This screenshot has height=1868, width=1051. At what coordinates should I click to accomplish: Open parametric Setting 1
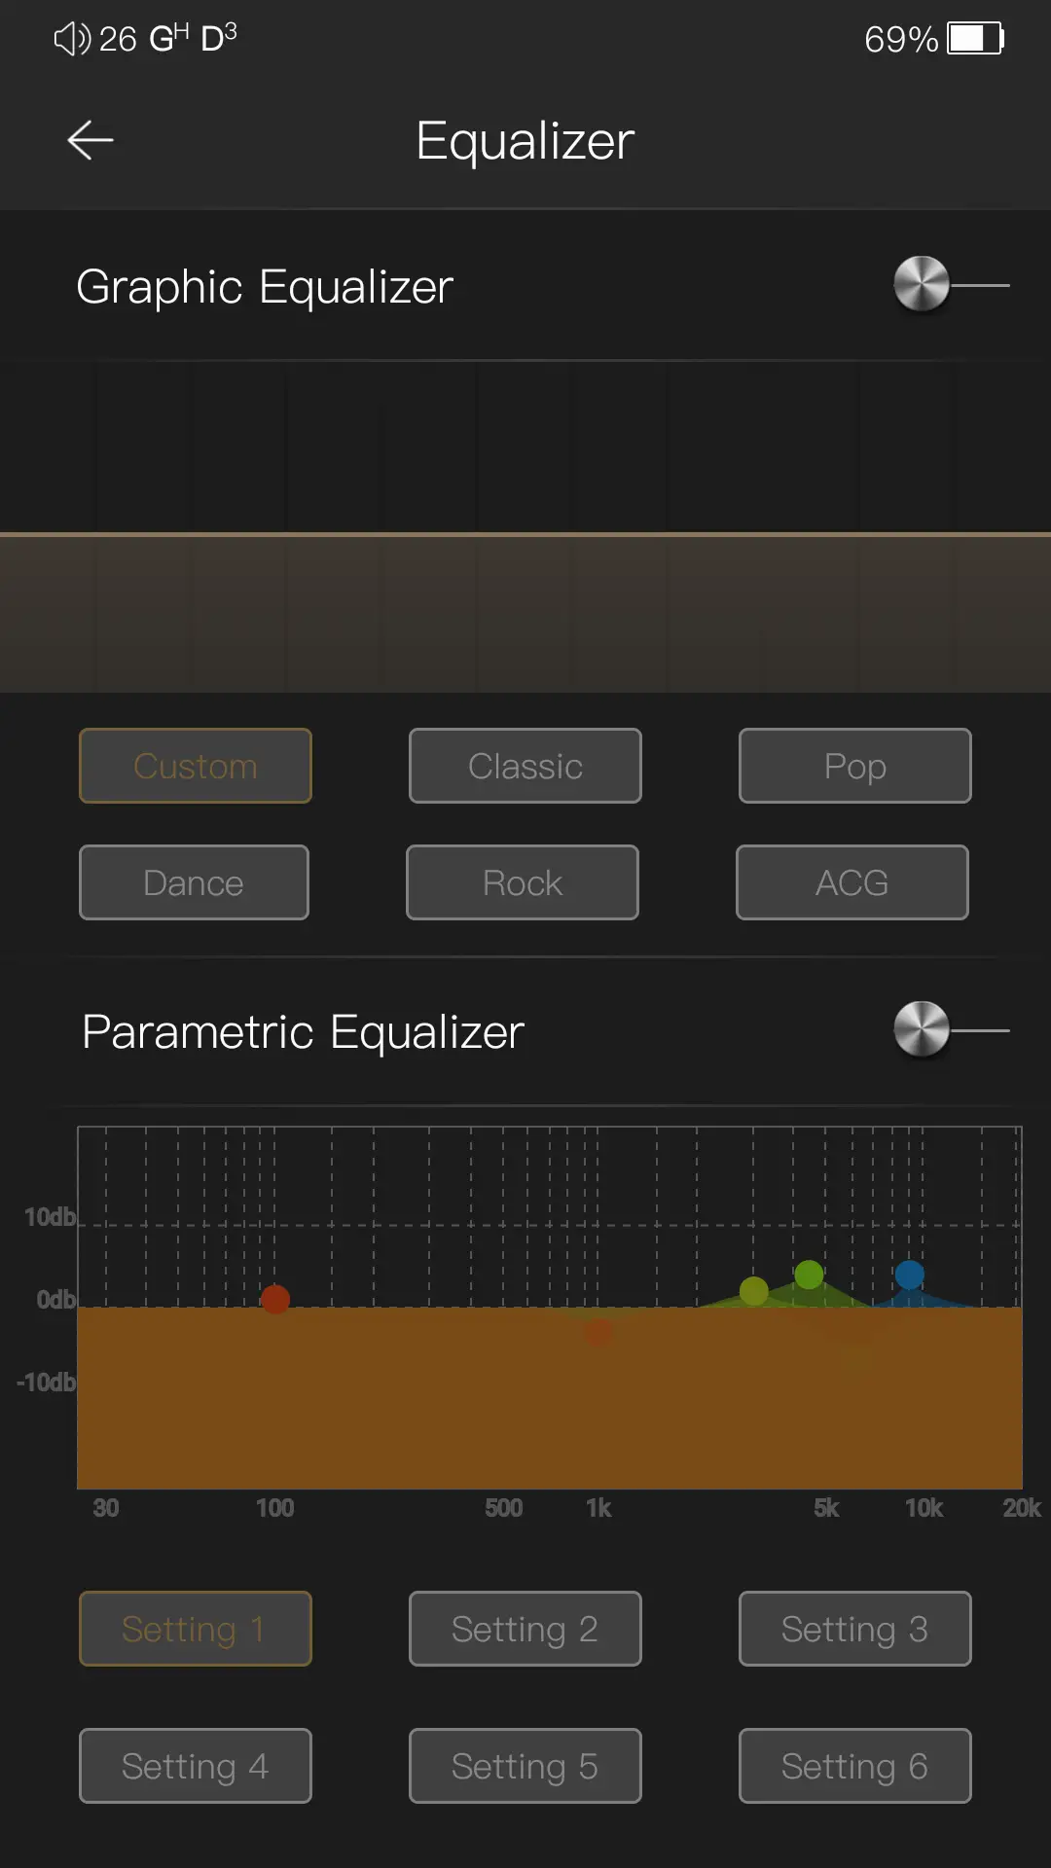195,1629
